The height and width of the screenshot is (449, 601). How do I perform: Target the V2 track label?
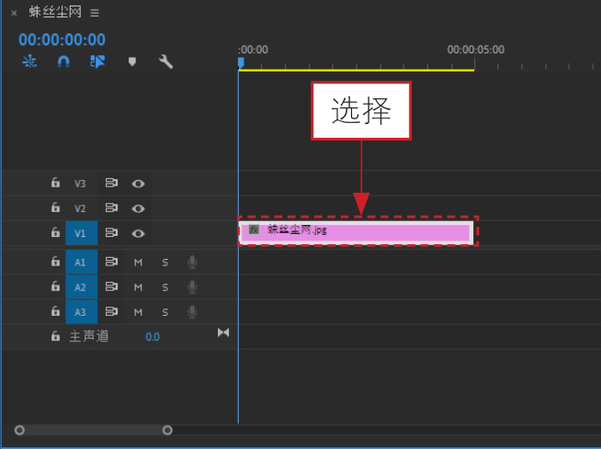(x=80, y=208)
